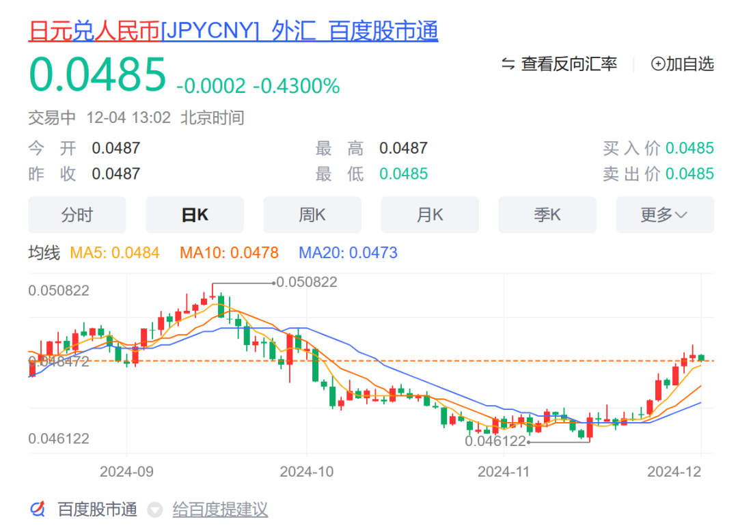738x528 pixels.
Task: Click the MA10: 0.0478 indicator label
Action: click(x=229, y=253)
